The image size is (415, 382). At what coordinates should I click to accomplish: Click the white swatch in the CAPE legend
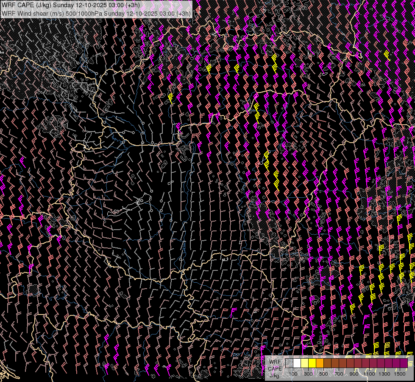tap(297, 363)
